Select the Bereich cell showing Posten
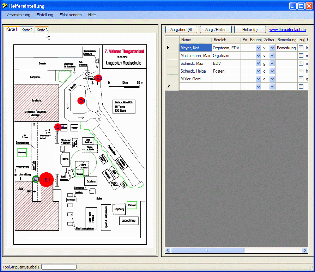The width and height of the screenshot is (315, 272). tap(226, 71)
